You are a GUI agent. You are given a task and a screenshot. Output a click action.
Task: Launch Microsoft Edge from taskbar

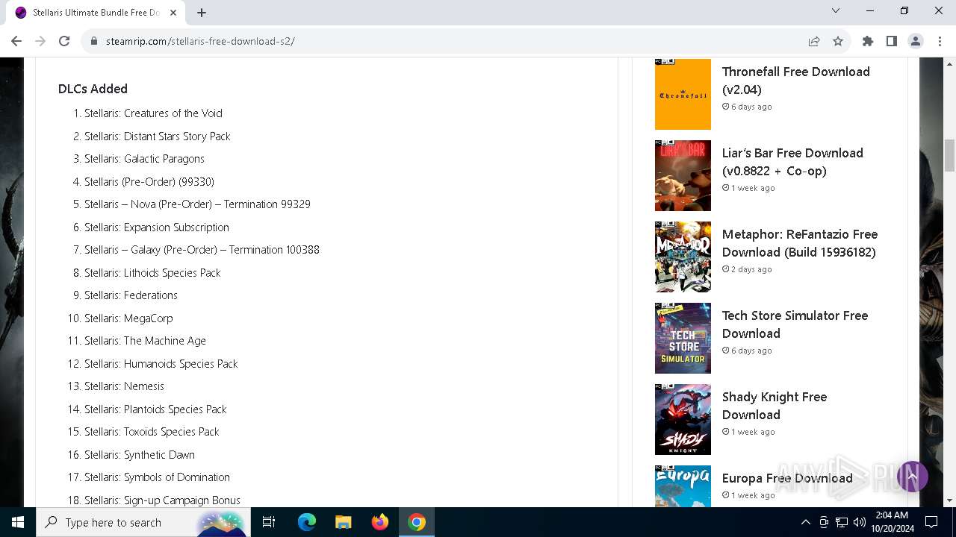point(307,522)
